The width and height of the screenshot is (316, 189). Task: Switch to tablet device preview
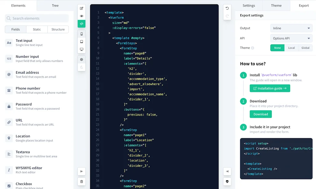click(x=81, y=41)
